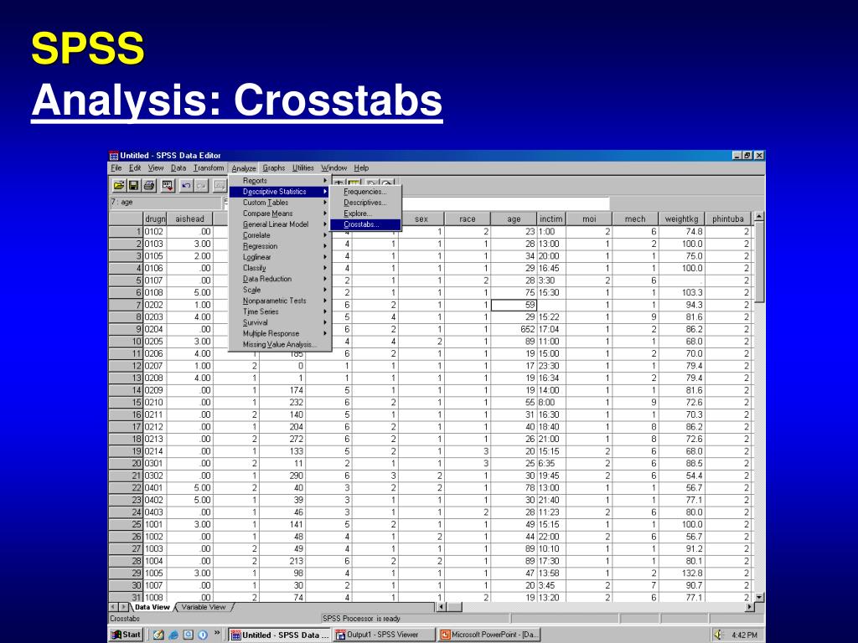Expand the Nonparametric Tests submenu

tap(280, 301)
